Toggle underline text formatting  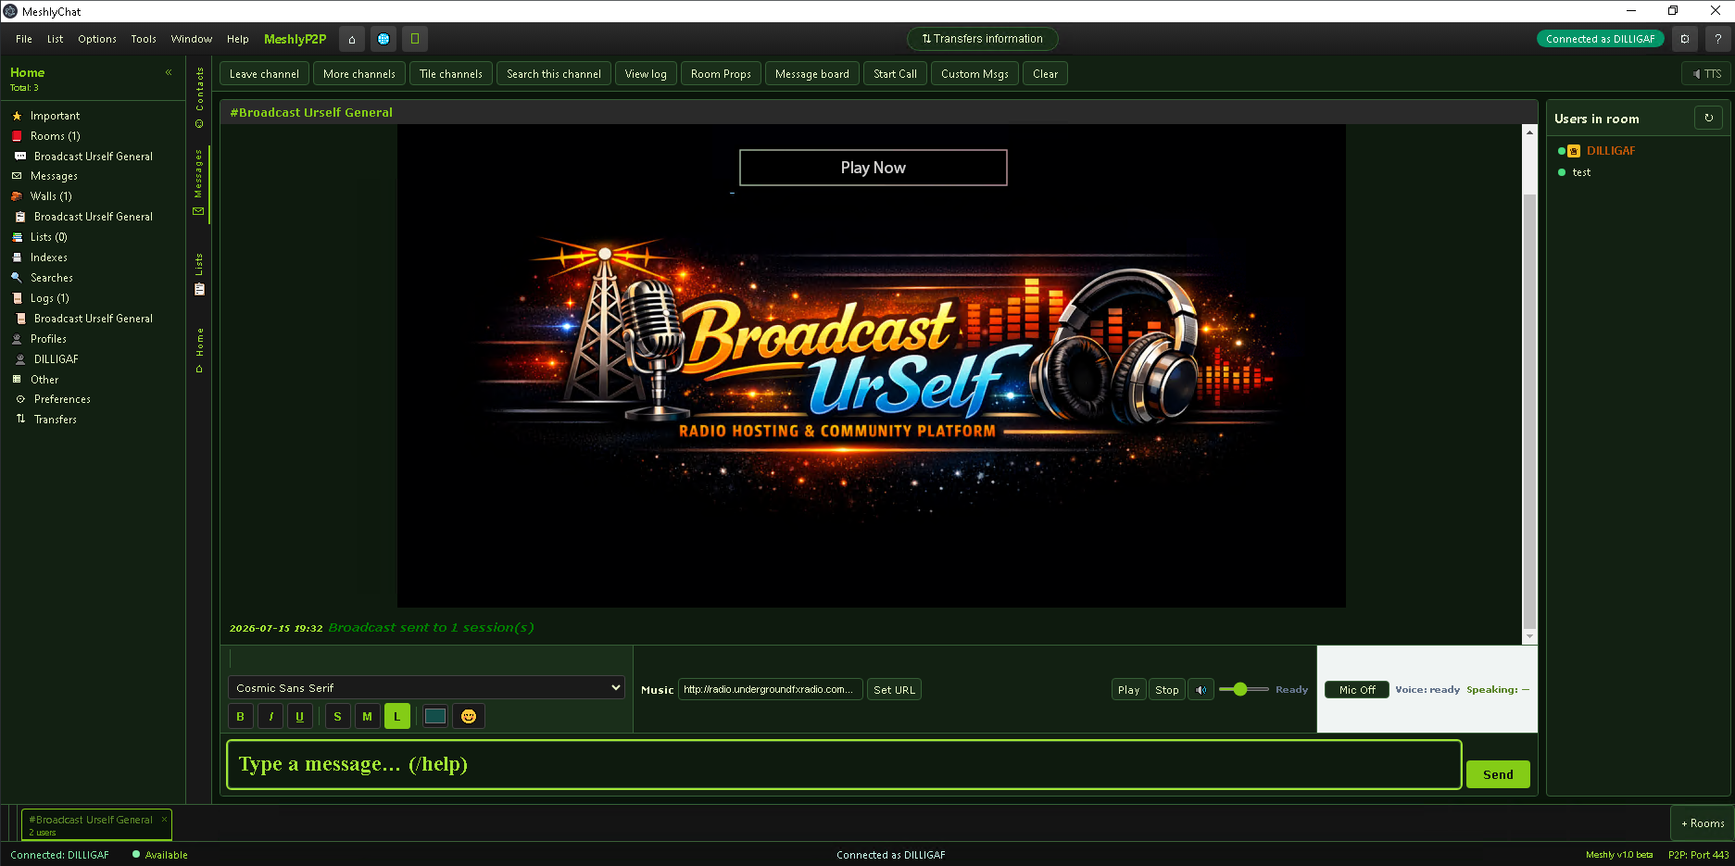pos(300,716)
